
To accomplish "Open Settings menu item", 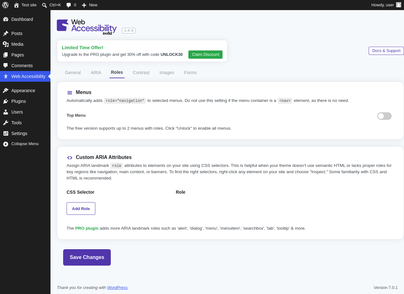I will [25, 133].
